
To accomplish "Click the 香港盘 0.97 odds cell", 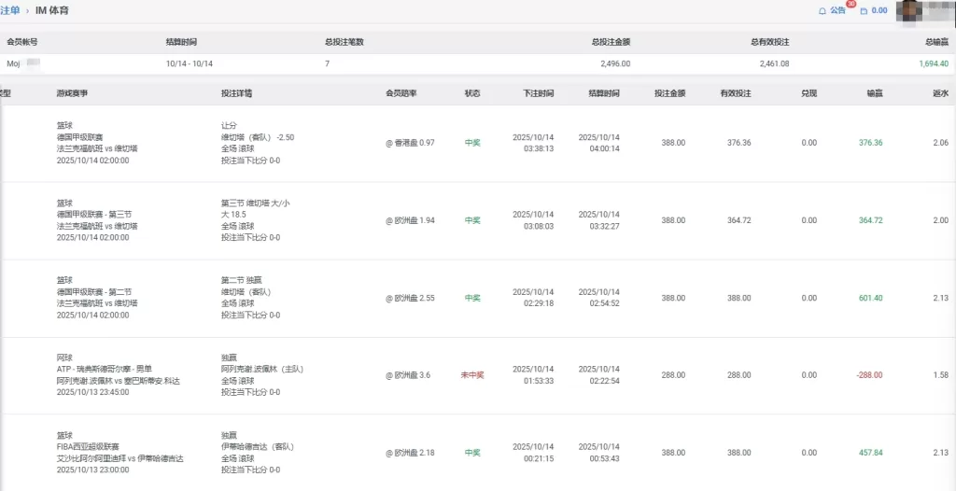I will pos(411,143).
